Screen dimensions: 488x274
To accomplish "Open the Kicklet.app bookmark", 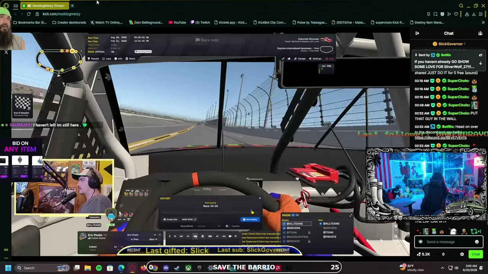I will pyautogui.click(x=231, y=22).
